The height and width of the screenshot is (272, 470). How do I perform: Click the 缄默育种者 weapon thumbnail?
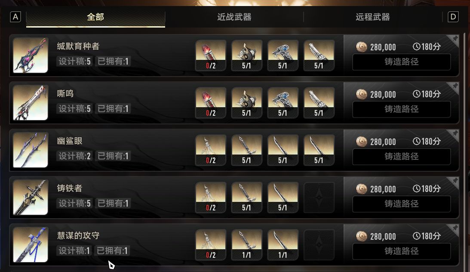coord(31,55)
